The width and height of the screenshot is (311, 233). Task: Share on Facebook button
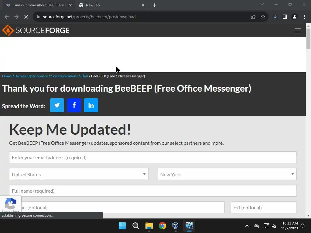(74, 105)
